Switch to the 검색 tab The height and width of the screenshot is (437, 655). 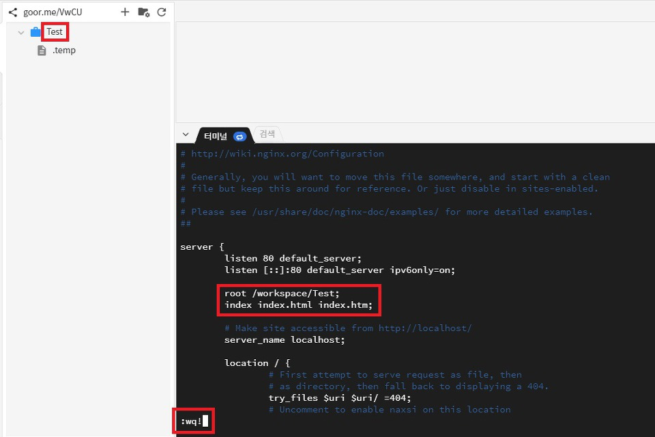(267, 134)
